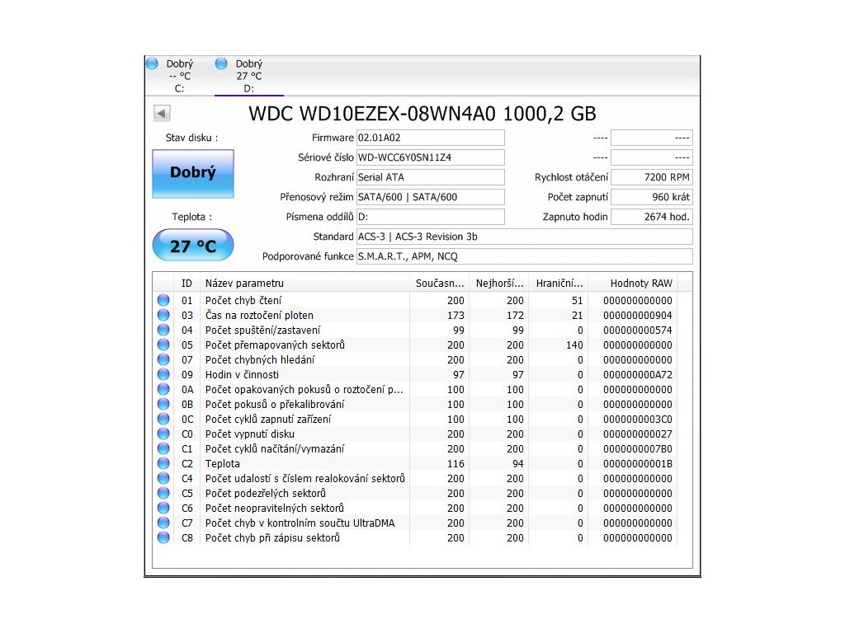The height and width of the screenshot is (633, 845).
Task: Click status orb for Počet vypnutí disku
Action: (163, 434)
